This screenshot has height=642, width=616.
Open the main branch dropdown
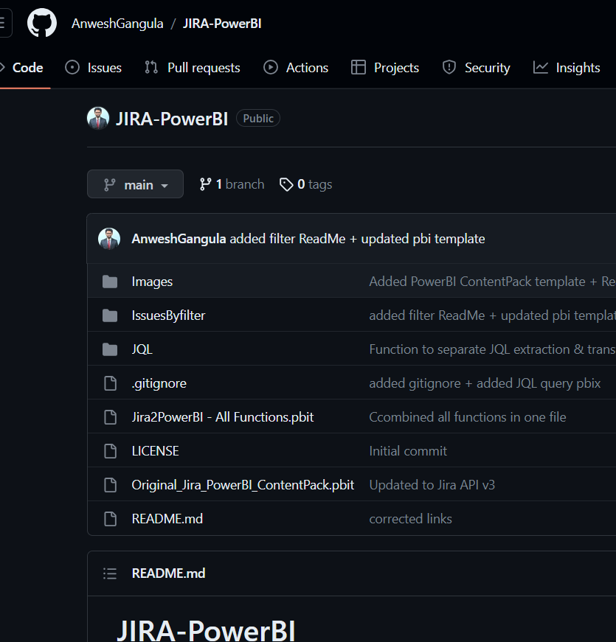point(135,184)
